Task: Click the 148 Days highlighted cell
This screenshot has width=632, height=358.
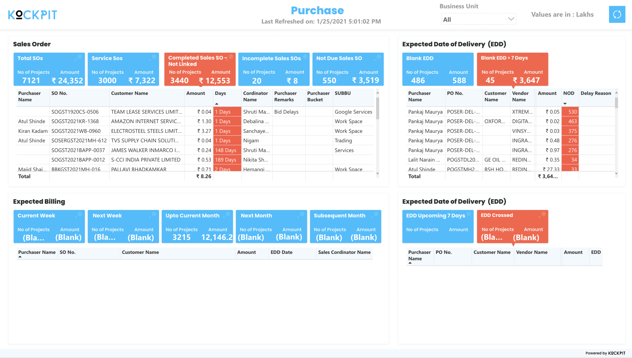Action: [227, 150]
